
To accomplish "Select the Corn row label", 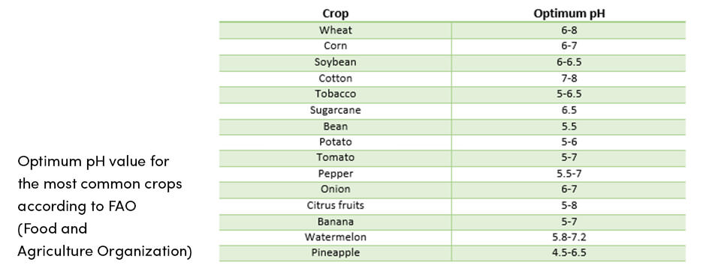I will point(336,46).
